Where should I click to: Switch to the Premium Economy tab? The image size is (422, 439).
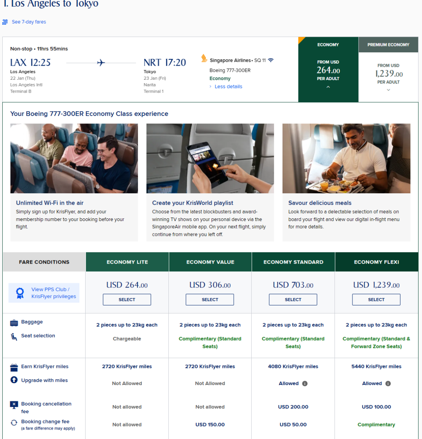[388, 45]
